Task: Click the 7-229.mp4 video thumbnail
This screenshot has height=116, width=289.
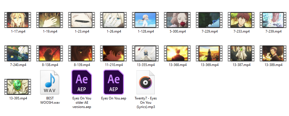Action: (x=209, y=20)
